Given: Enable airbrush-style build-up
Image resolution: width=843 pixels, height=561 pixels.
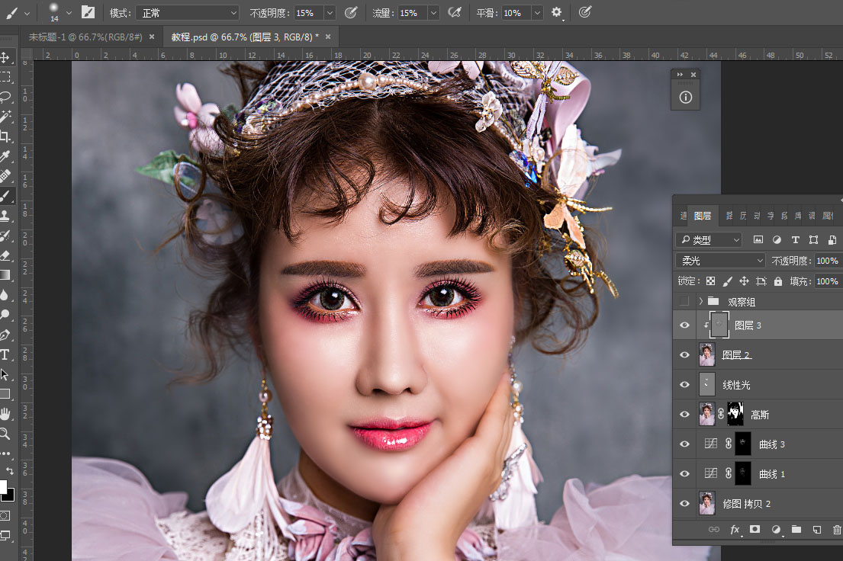Looking at the screenshot, I should [454, 12].
